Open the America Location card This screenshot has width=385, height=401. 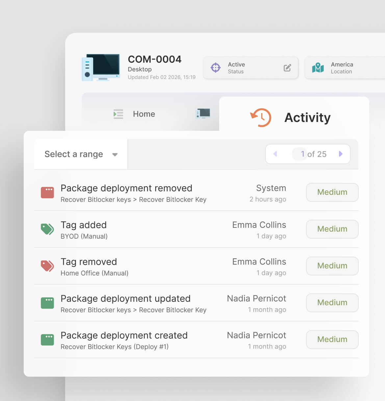(x=345, y=68)
